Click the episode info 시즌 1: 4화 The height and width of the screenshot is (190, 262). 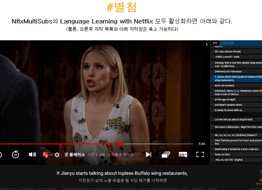click(x=96, y=155)
